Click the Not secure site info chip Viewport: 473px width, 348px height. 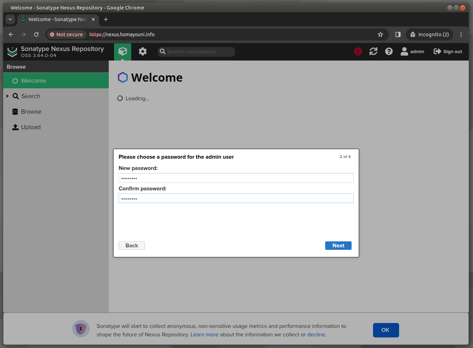click(x=67, y=34)
